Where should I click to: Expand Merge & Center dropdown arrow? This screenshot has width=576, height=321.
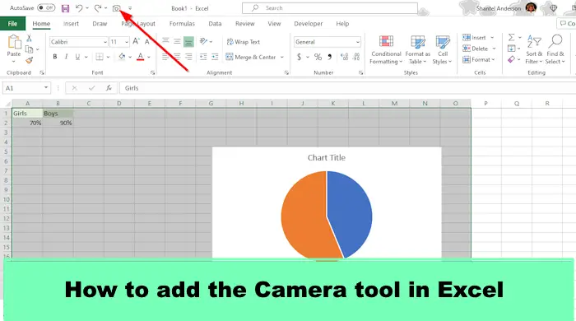tap(282, 58)
